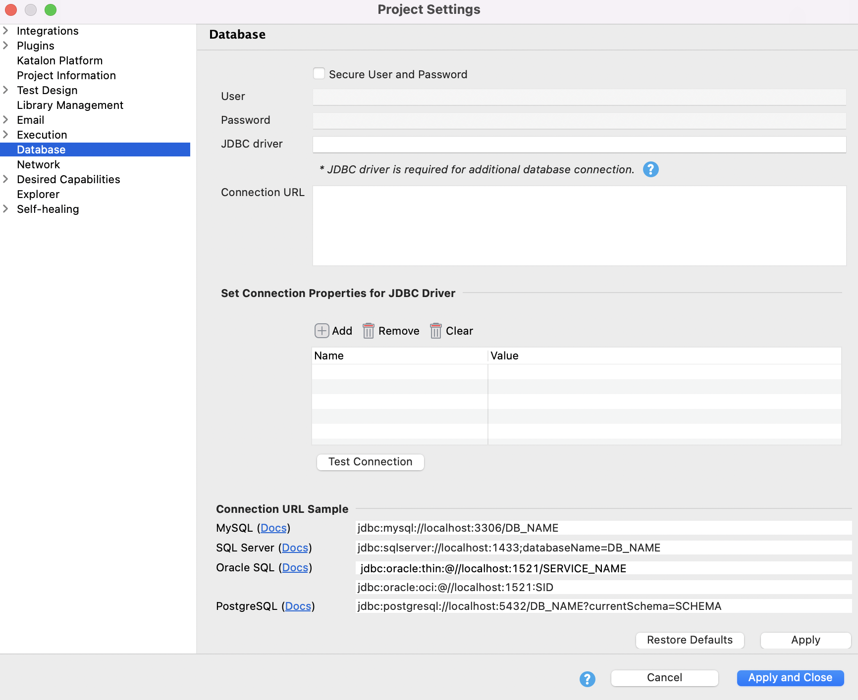Select Katalon Platform settings
Screen dimensions: 858x700
click(59, 60)
